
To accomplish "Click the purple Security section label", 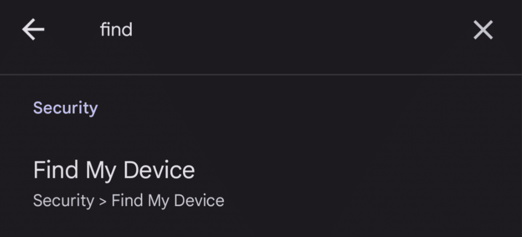I will click(x=66, y=108).
